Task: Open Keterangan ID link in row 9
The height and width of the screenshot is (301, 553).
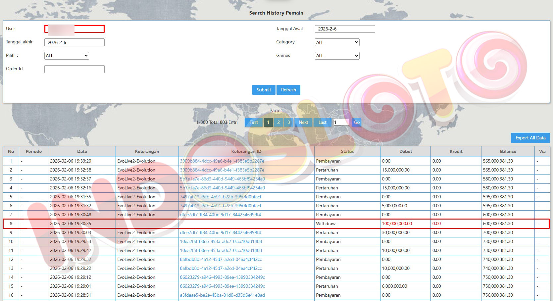Action: coord(220,233)
